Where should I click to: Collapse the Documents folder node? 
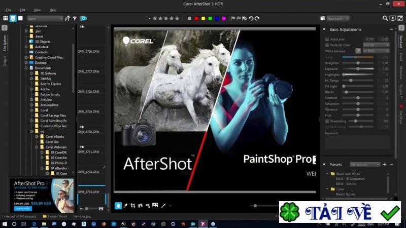[26, 68]
